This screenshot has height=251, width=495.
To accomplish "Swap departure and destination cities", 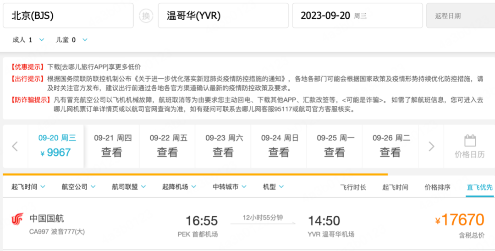I will point(146,16).
